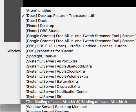Viewport: 136px width, 112px height.
Task: Choose the first Google Chrome StreamPro entry
Action: 78,36
